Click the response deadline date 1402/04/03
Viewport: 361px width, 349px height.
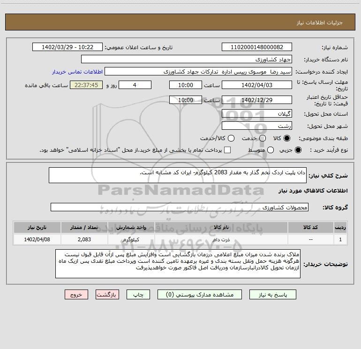coord(257,85)
